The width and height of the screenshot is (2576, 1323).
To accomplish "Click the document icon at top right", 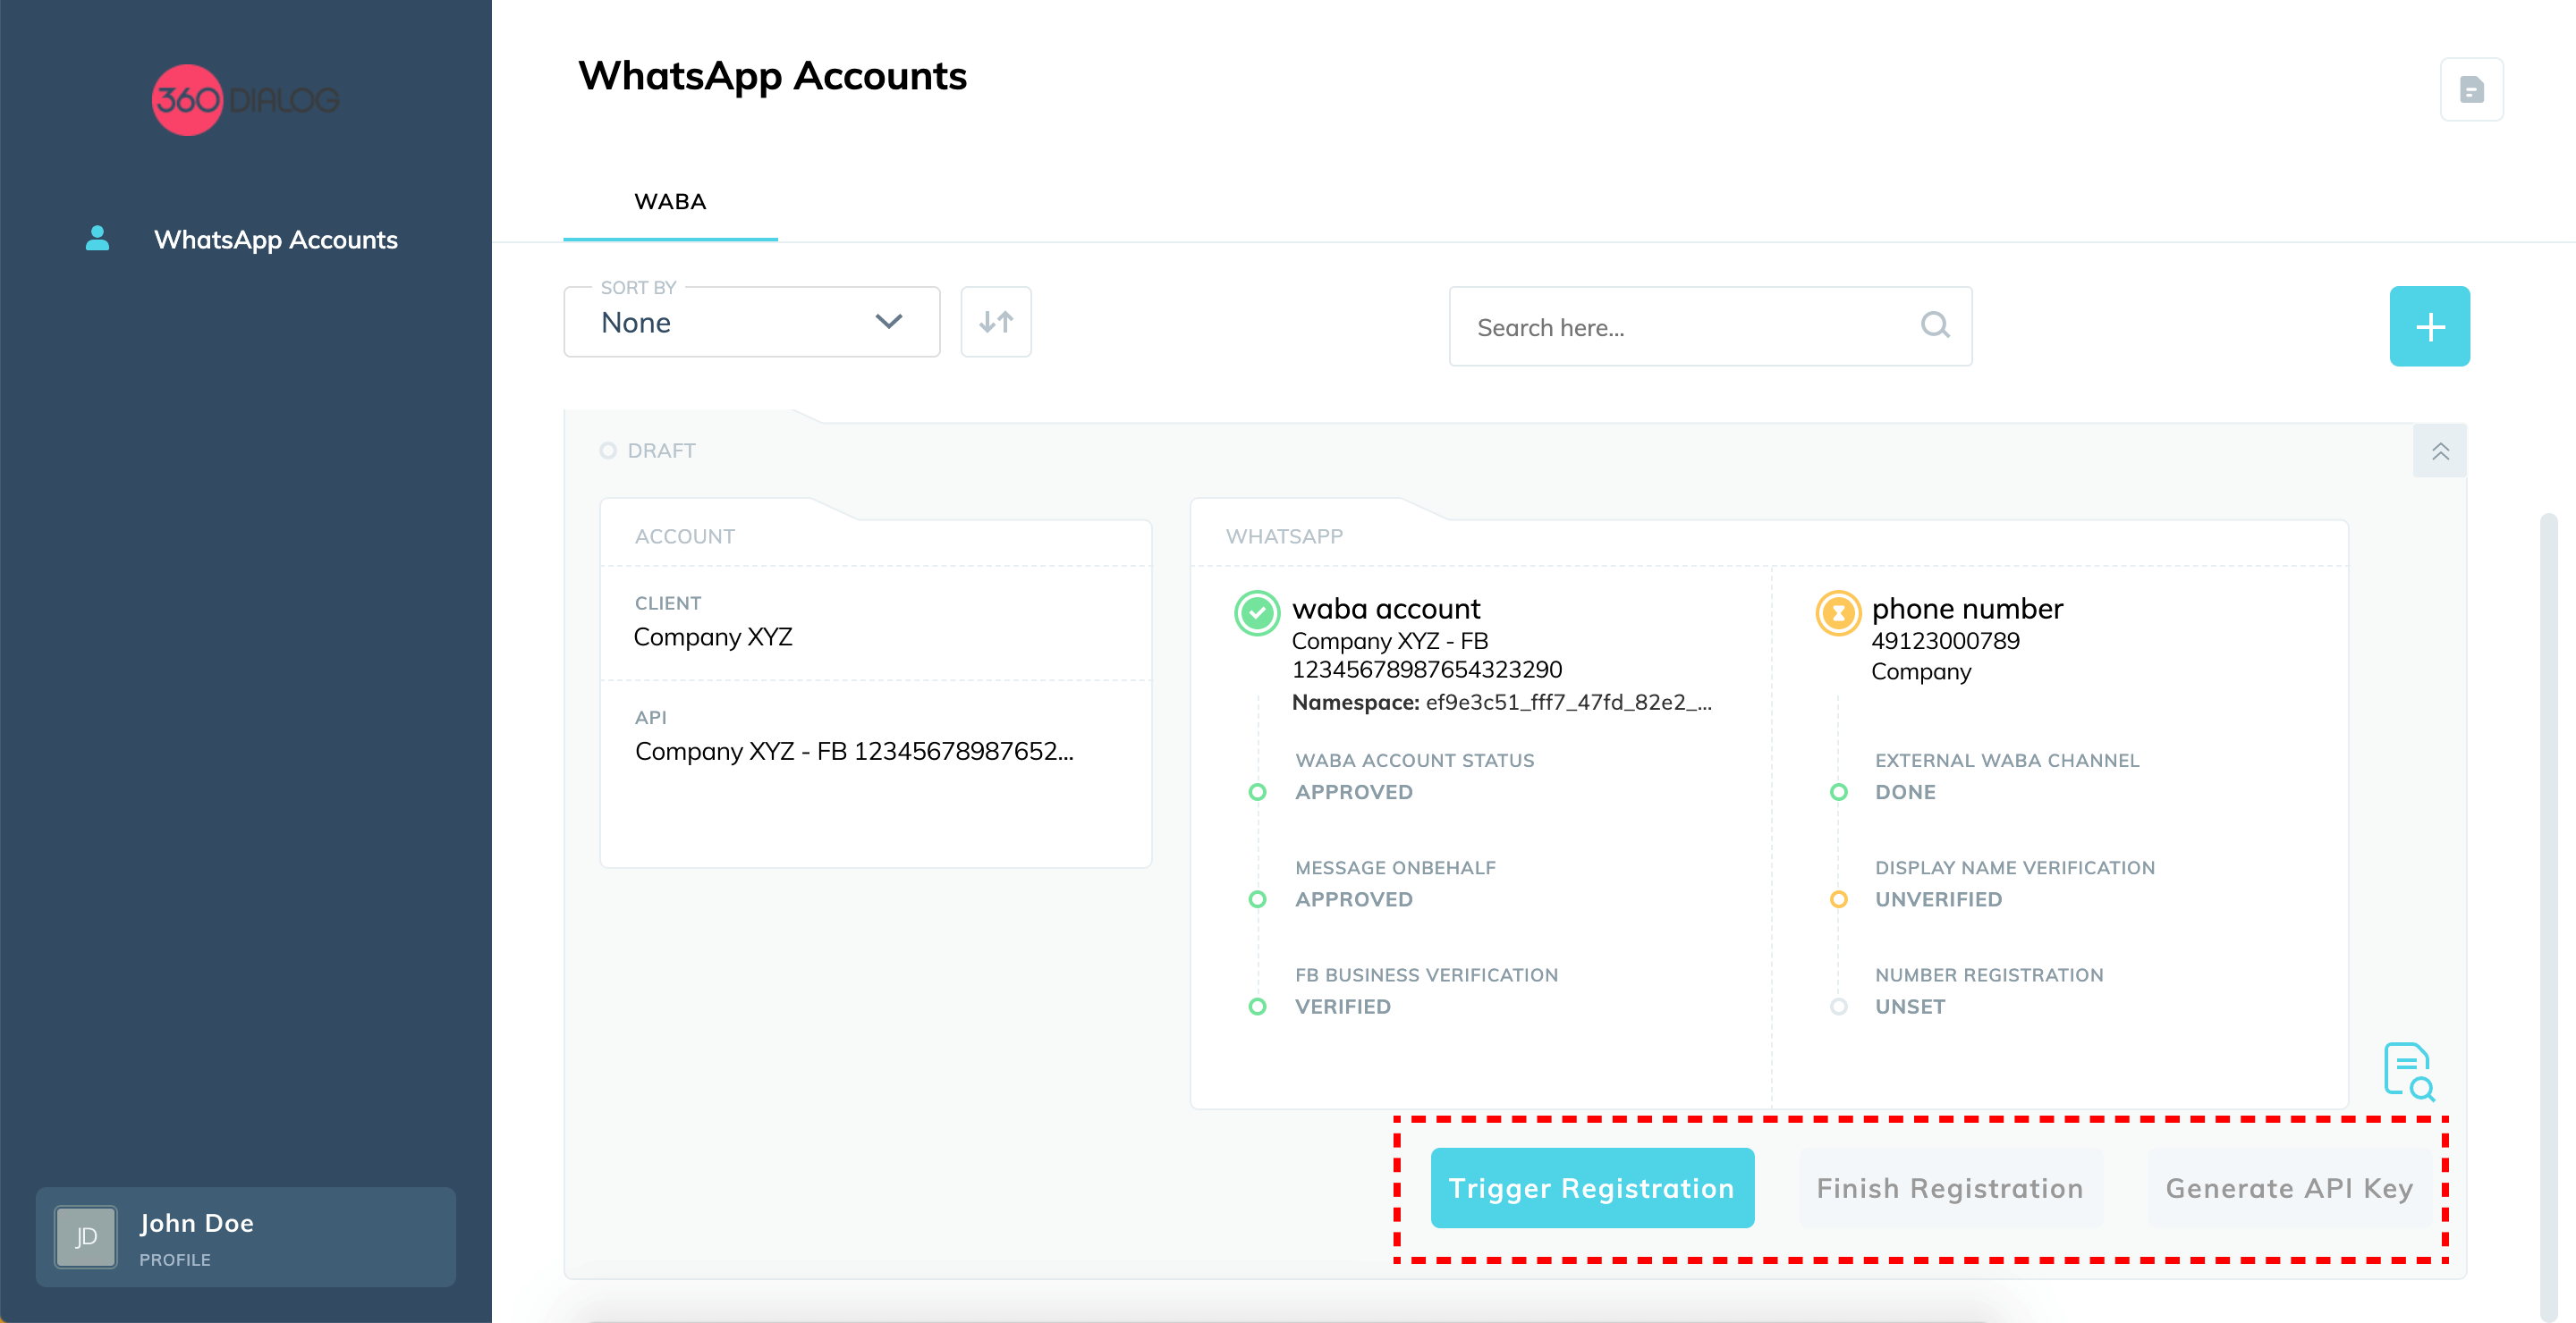I will 2471,90.
